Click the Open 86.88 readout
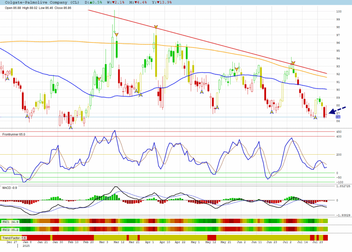 click(13, 8)
